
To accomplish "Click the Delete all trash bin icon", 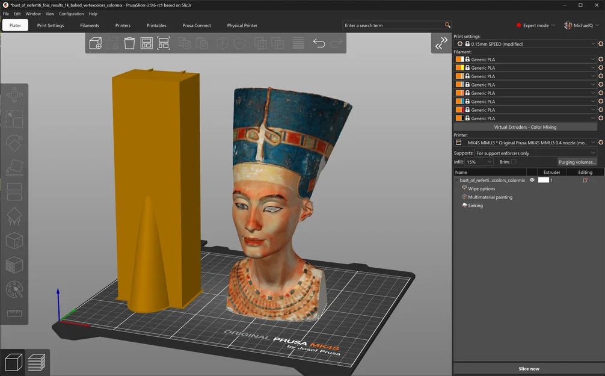I will [x=129, y=43].
